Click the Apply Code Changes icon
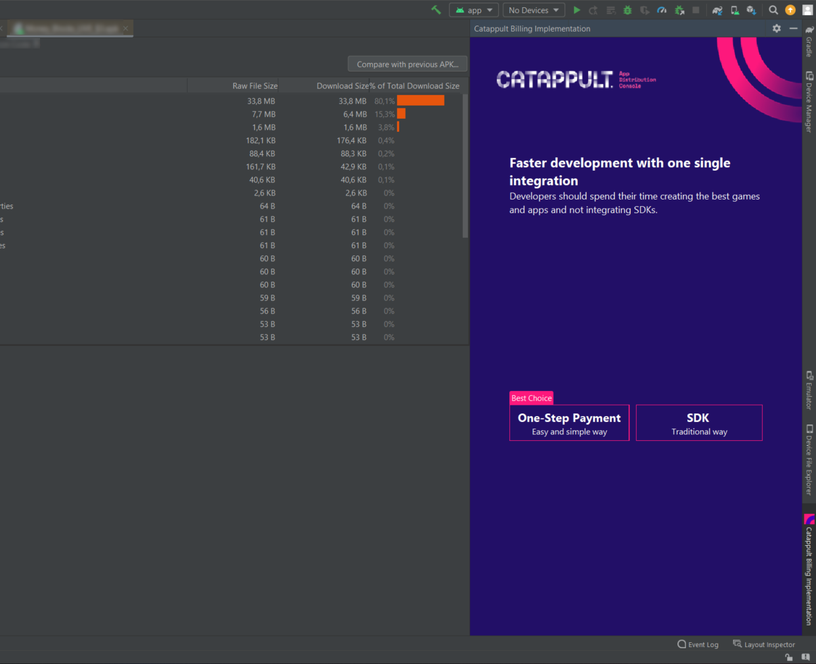Screen dimensions: 816x664 (x=611, y=10)
